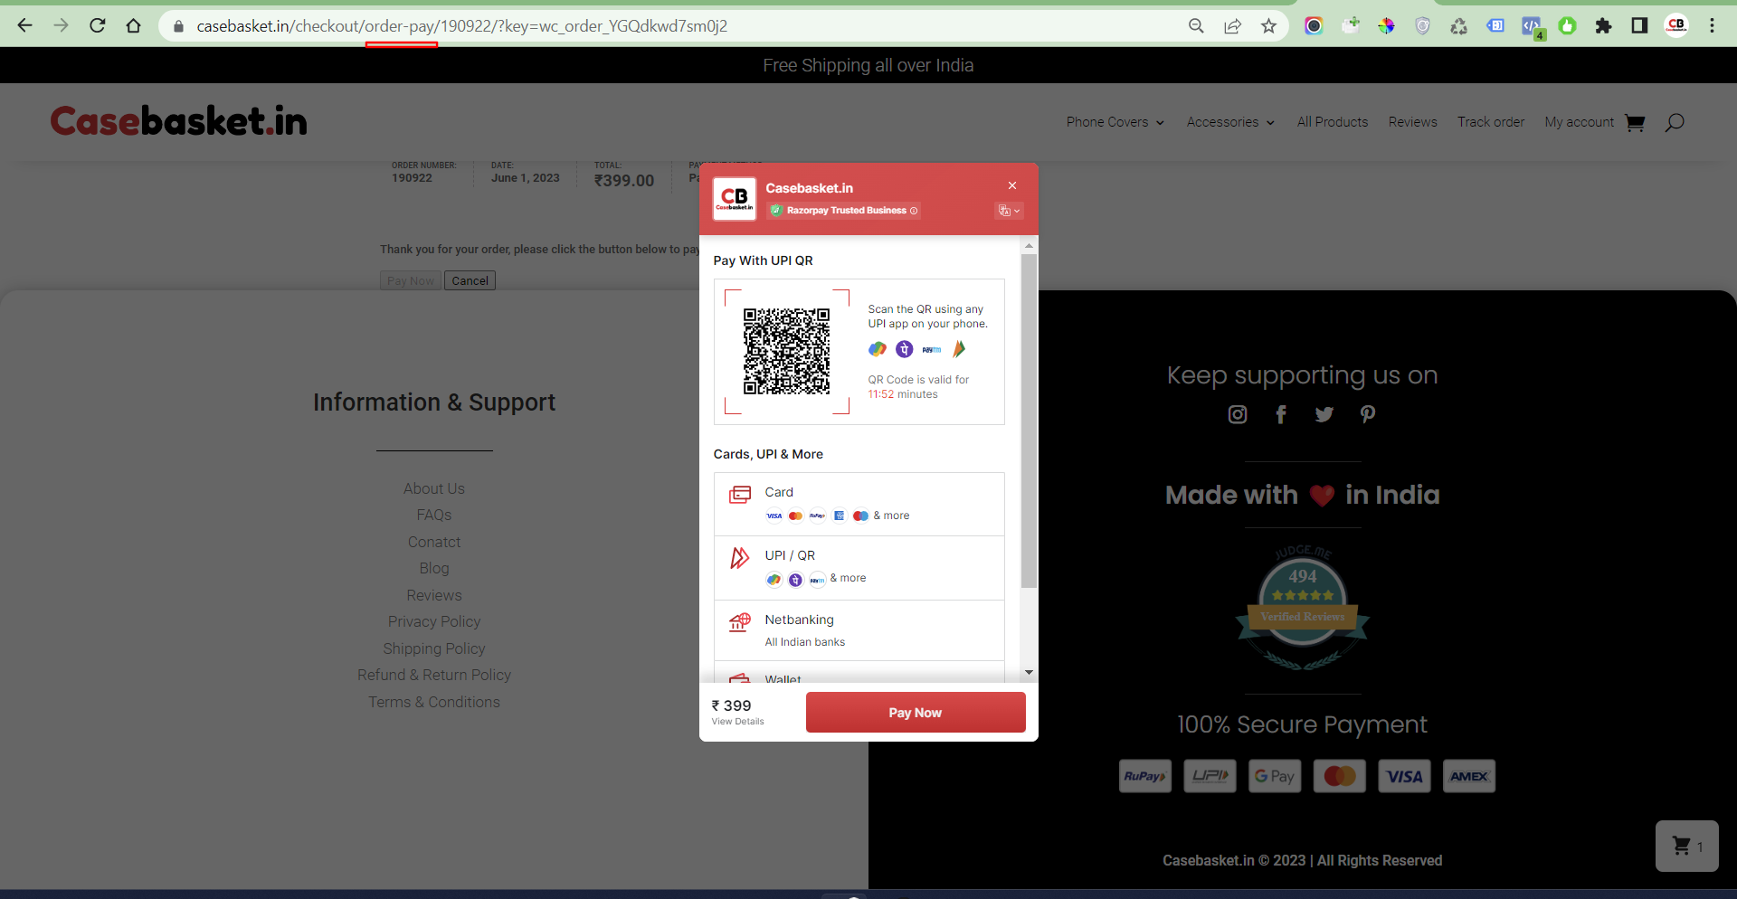Open Shipping Policy footer link
Viewport: 1737px width, 899px height.
[x=434, y=648]
